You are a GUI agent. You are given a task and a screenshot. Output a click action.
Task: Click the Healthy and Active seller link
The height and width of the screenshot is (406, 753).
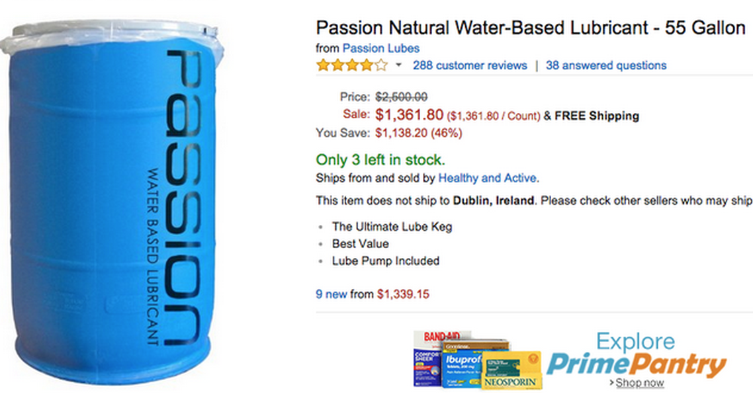click(488, 178)
